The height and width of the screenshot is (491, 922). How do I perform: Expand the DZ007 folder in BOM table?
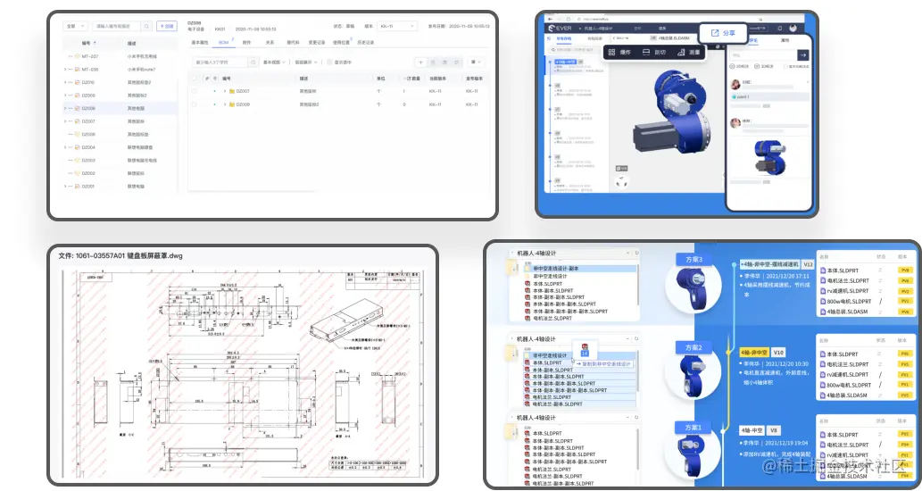click(x=225, y=91)
